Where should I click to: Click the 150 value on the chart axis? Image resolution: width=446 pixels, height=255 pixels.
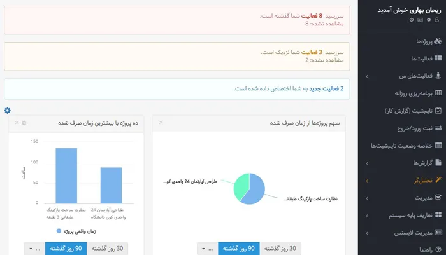coord(34,141)
